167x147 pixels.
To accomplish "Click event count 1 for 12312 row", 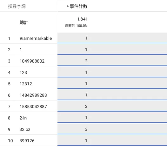I will tap(86, 84).
